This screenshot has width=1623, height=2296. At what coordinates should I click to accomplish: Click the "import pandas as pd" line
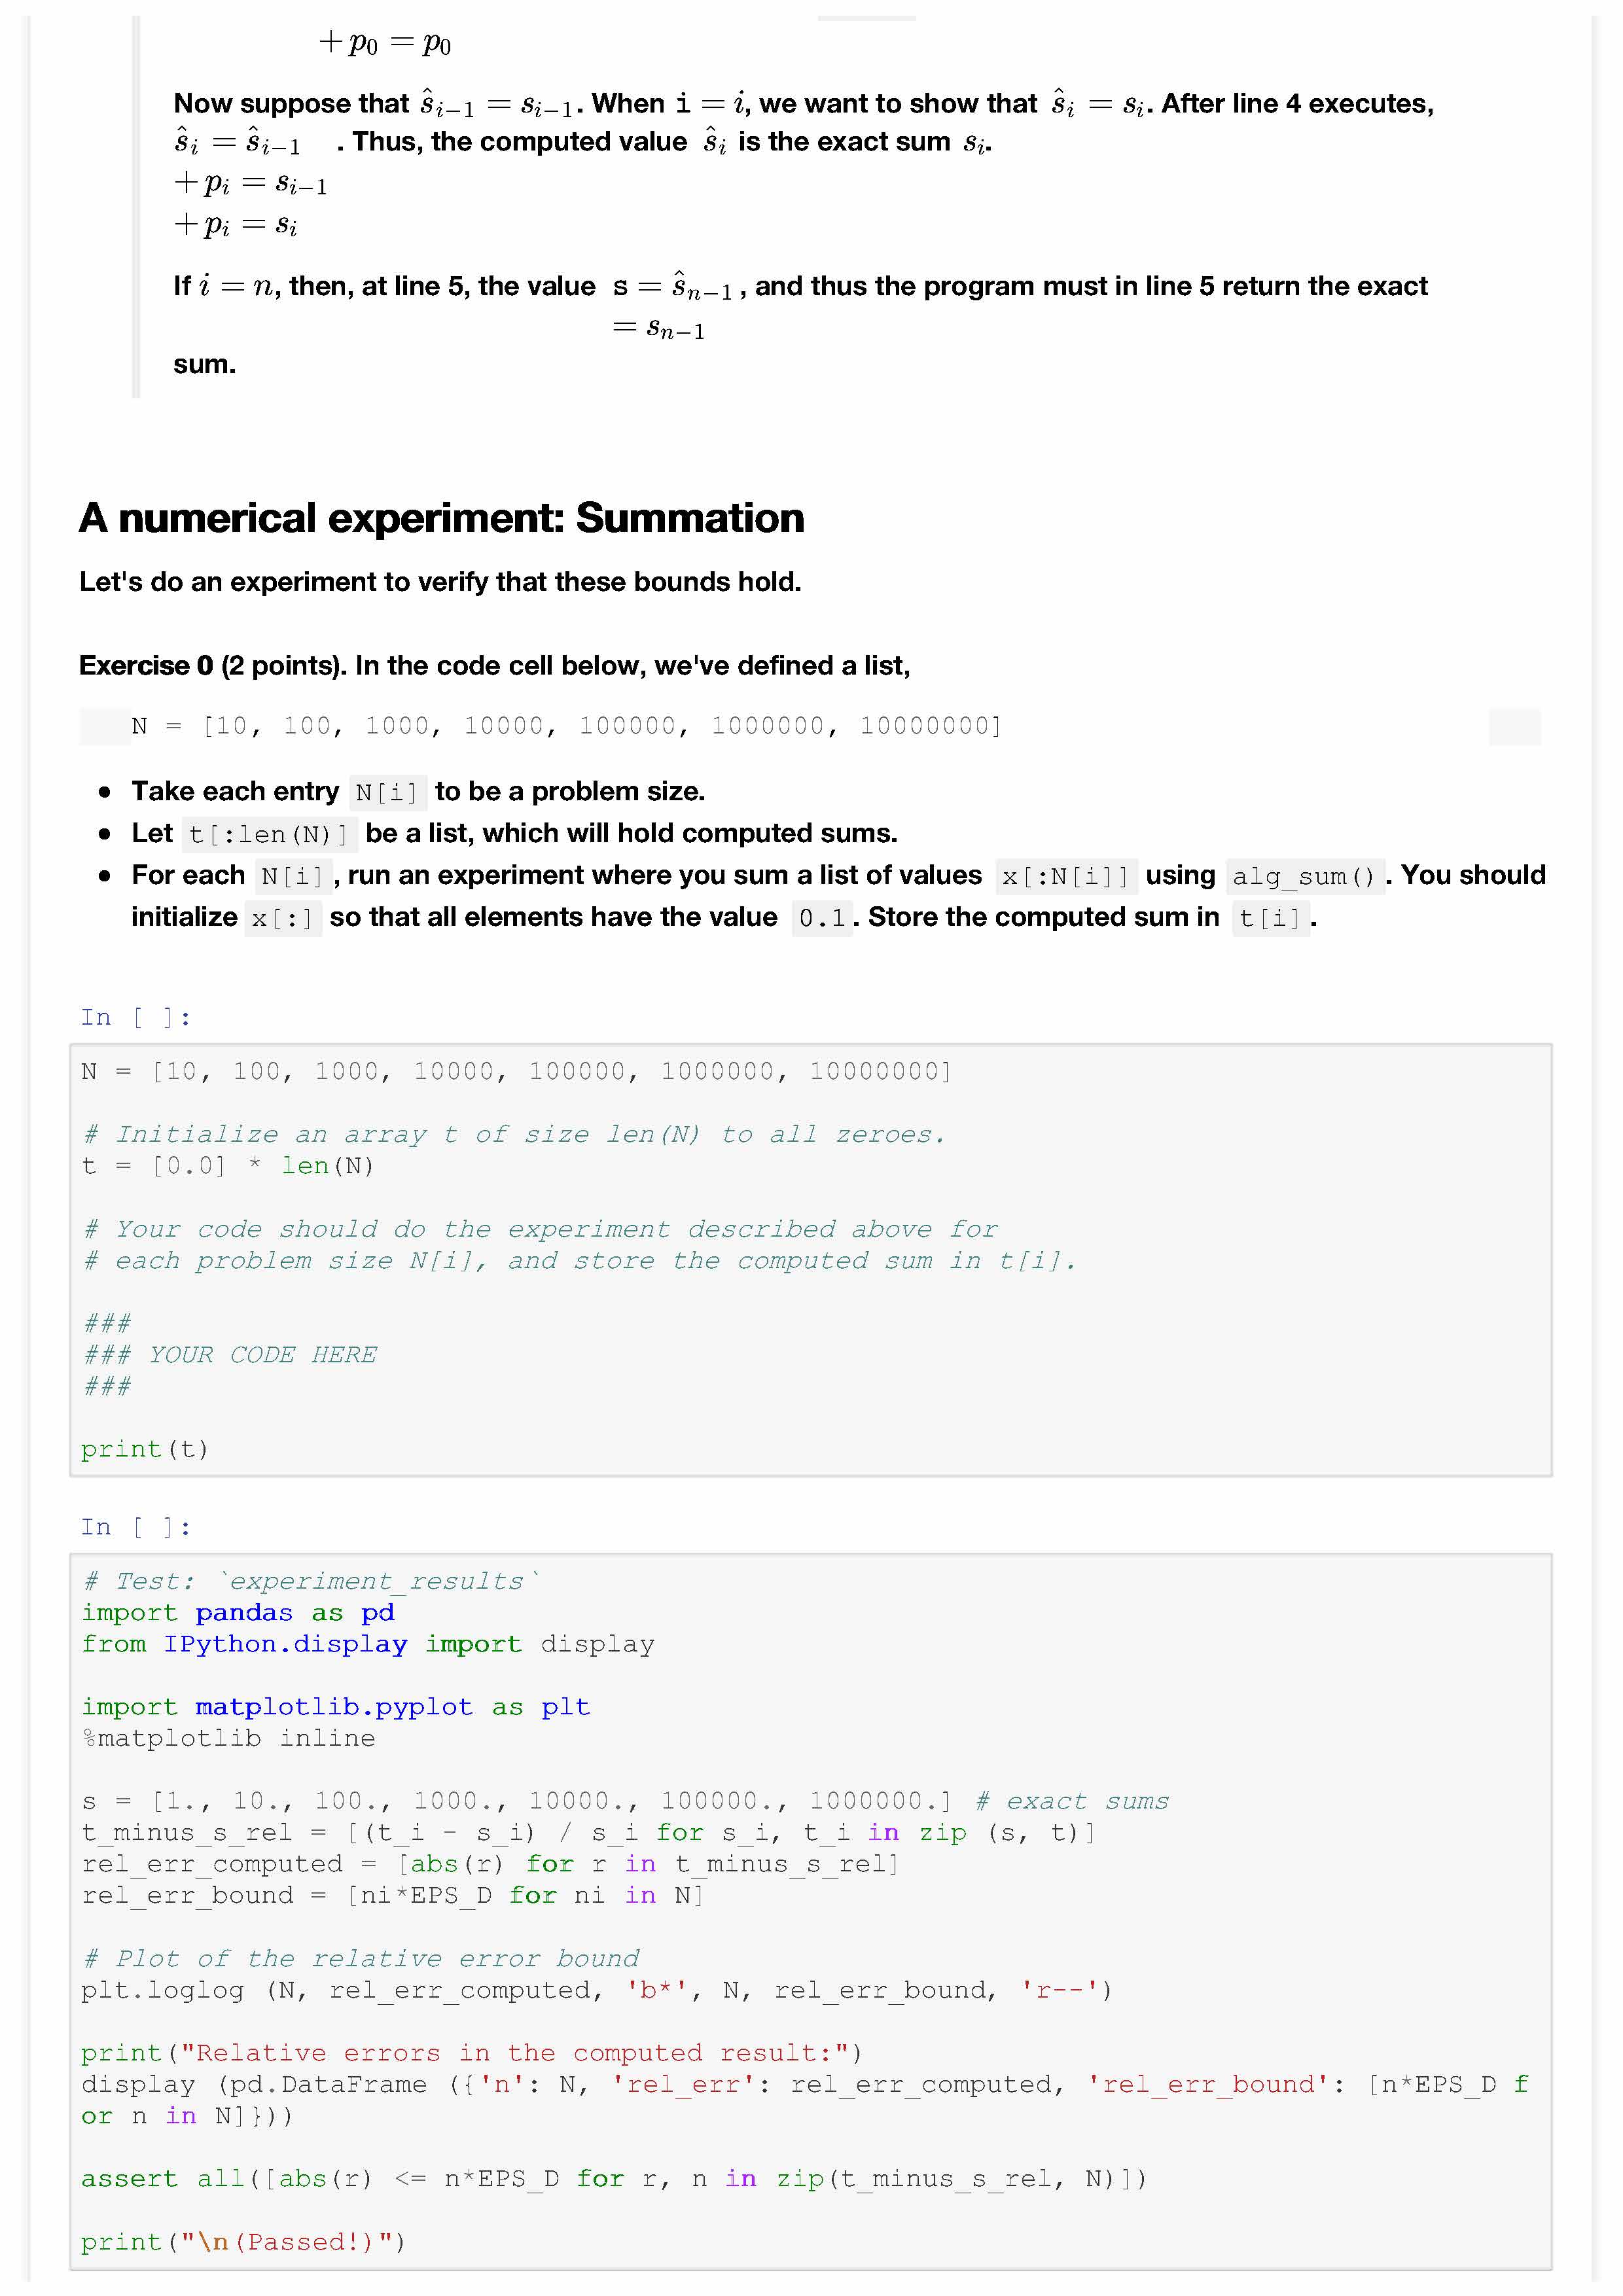(238, 1613)
